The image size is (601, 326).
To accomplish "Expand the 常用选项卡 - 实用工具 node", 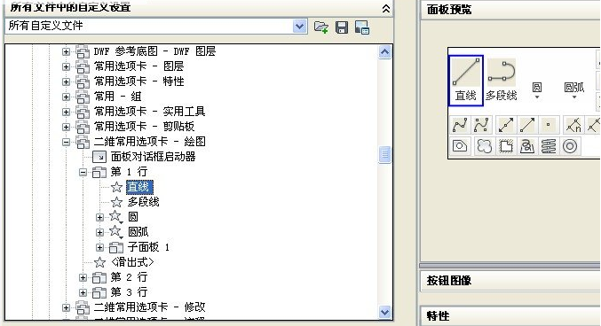I will [66, 112].
